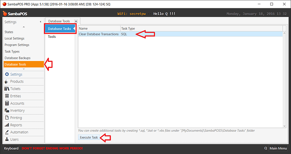Select Database Tools in settings list

pyautogui.click(x=24, y=64)
